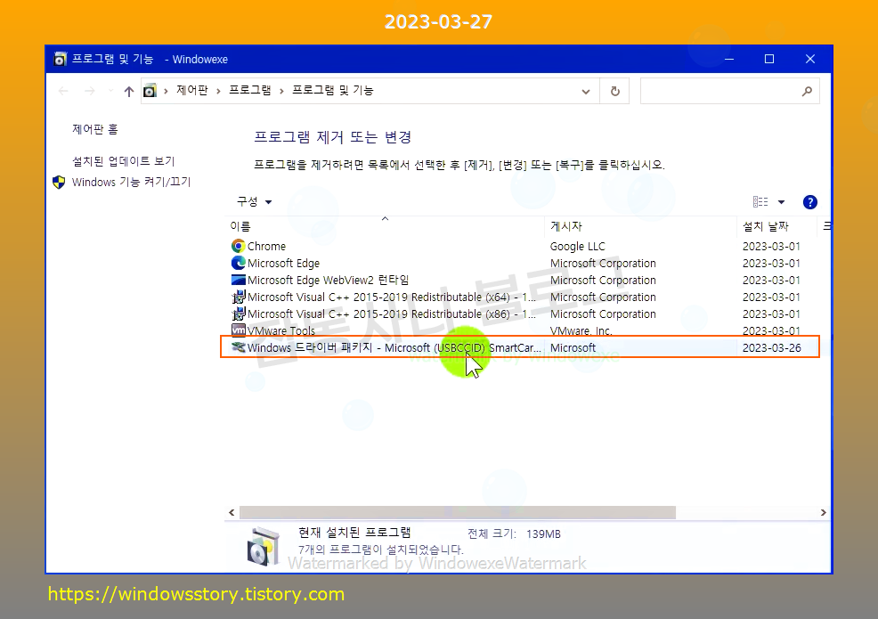Click the Windows 드라이버 패키지 row icon

point(239,347)
